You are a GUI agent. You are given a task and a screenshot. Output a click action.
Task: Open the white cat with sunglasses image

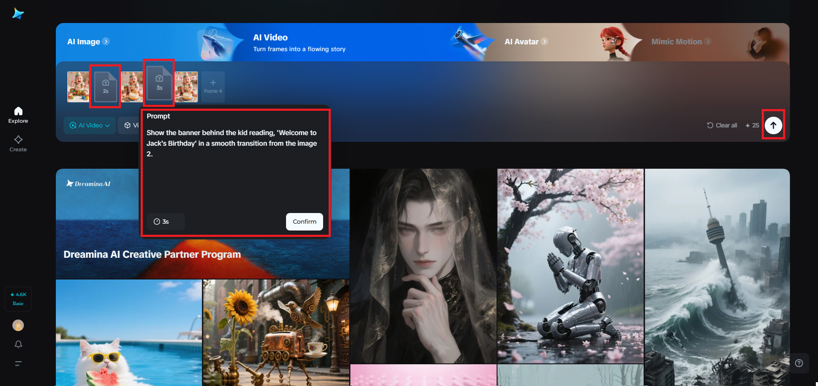(129, 333)
